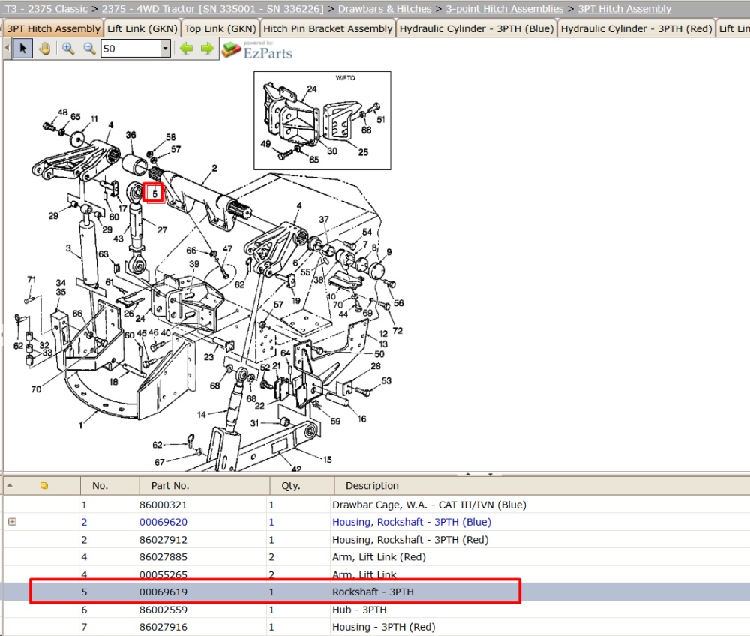
Task: Click the zoom value field showing 50
Action: tap(131, 48)
